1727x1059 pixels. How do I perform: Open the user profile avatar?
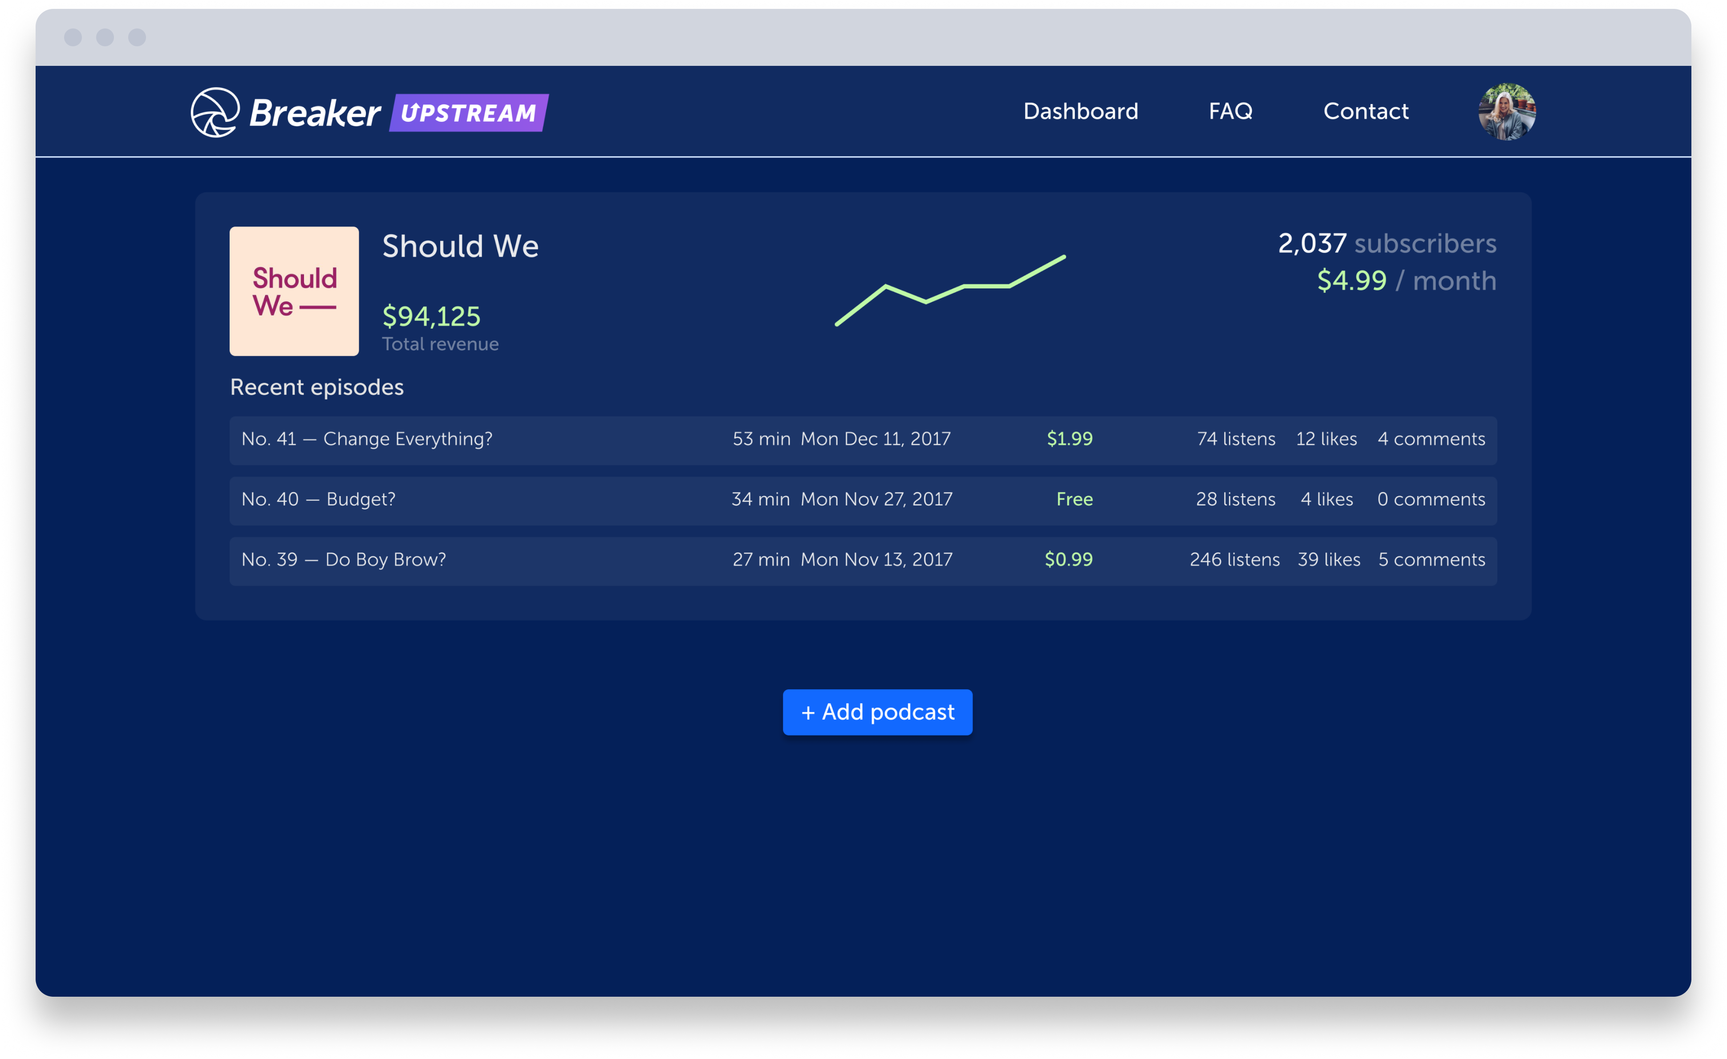pos(1507,112)
